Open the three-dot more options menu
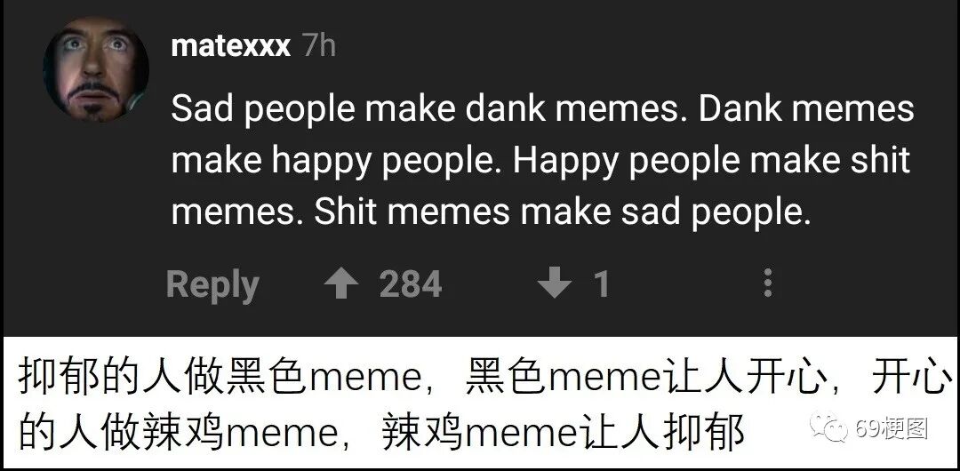 pos(768,283)
